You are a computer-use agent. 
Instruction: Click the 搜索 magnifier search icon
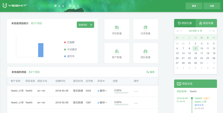tap(148, 72)
